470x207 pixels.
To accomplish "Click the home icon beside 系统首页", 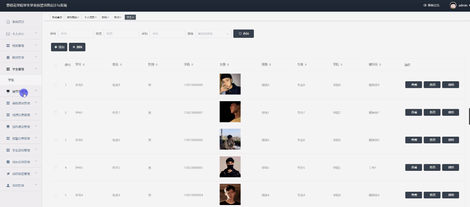I will [x=8, y=22].
